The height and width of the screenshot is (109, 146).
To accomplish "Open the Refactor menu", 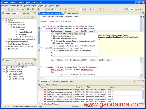I will 13,6.
